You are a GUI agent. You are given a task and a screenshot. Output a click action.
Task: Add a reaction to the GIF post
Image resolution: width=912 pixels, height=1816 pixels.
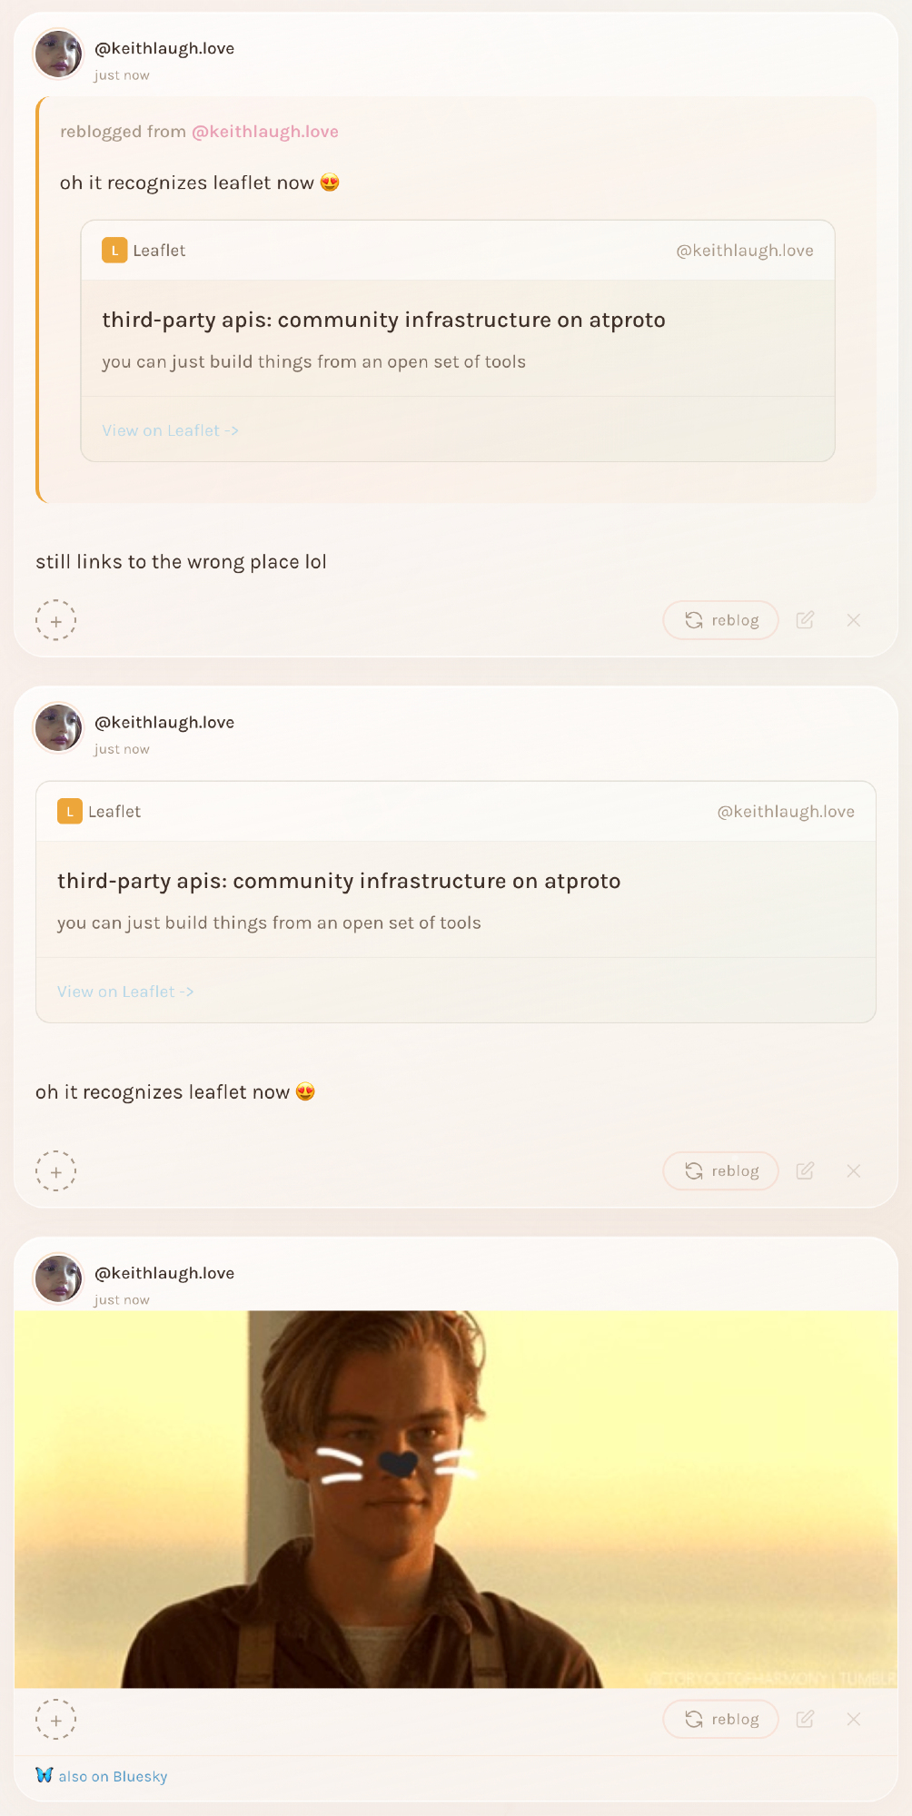tap(55, 1720)
